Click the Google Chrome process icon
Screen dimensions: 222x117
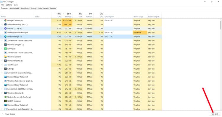tap(5, 20)
